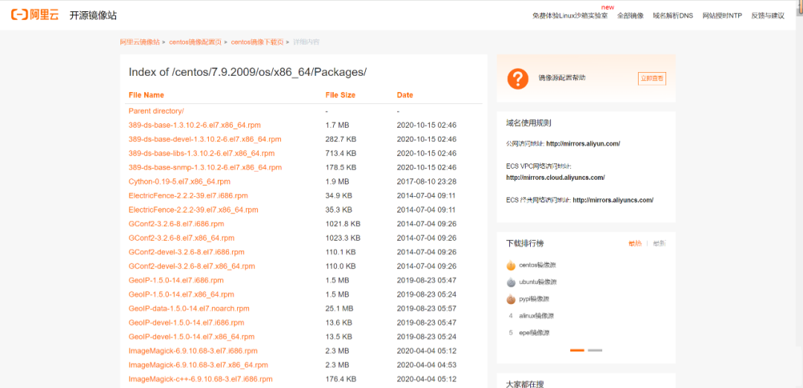Image resolution: width=803 pixels, height=388 pixels.
Task: Download 389-ds-base-libs-1.3.10.2-6 rpm
Action: pos(201,153)
